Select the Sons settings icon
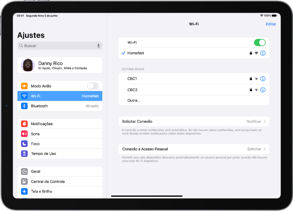The image size is (293, 211). coord(25,134)
